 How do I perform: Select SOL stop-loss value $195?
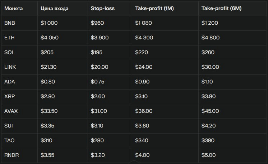(96, 52)
